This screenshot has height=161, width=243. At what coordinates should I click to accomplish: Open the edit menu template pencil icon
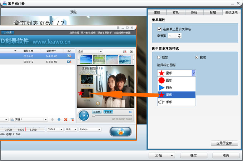coord(131,51)
